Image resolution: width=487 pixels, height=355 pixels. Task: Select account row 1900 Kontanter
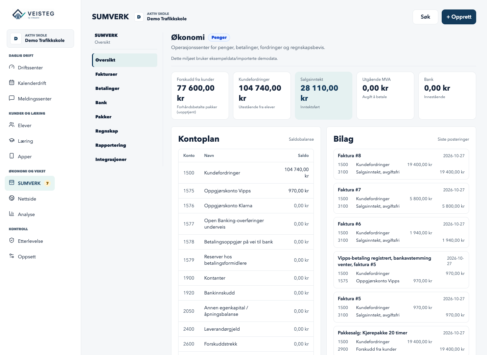(x=246, y=278)
